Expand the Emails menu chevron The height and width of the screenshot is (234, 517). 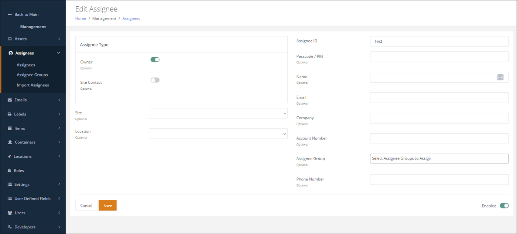click(x=59, y=100)
